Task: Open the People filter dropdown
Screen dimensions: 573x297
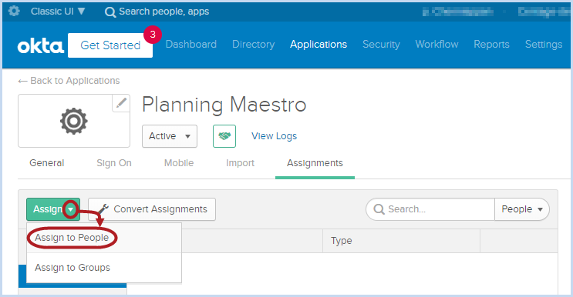Action: [522, 209]
